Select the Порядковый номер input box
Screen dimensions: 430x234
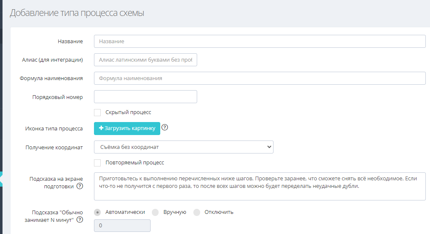click(145, 97)
